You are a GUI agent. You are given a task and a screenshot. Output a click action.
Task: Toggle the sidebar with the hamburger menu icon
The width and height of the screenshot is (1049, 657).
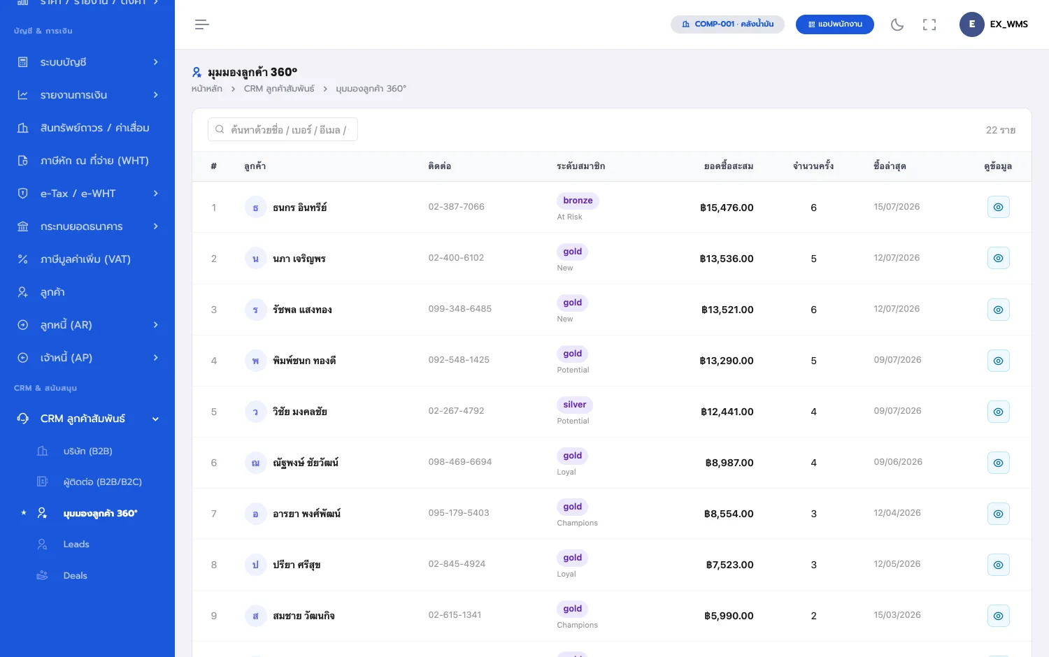point(202,24)
